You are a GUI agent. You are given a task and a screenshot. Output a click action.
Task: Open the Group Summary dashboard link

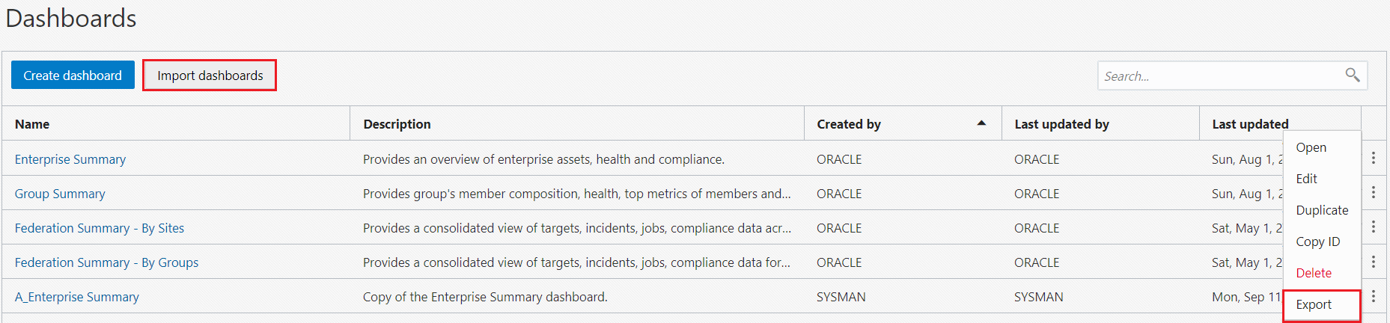(x=60, y=194)
